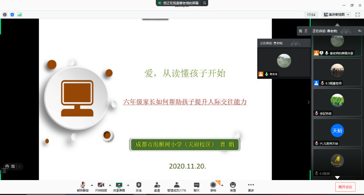Click the 17:54 meeting timer
The image size is (364, 195).
[311, 15]
